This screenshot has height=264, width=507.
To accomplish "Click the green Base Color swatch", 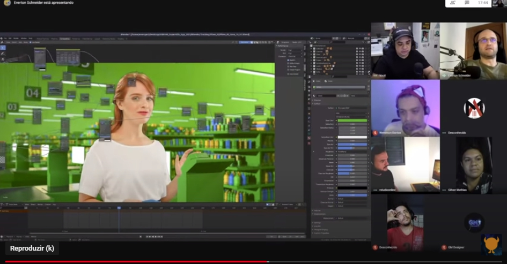I will tap(352, 120).
